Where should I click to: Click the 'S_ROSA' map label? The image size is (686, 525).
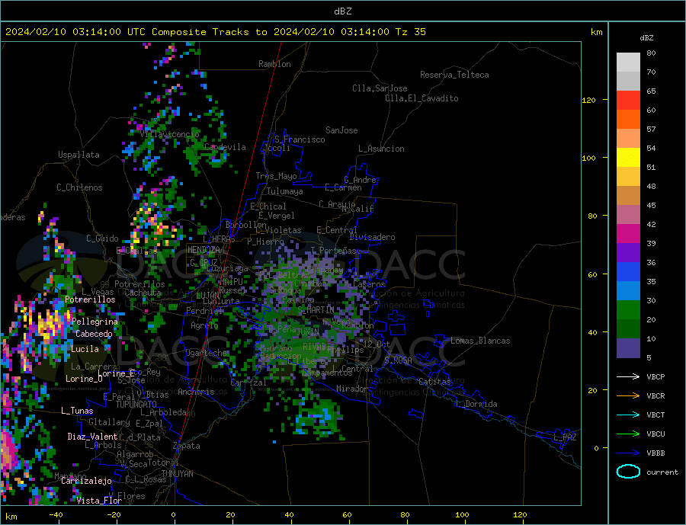pos(398,360)
